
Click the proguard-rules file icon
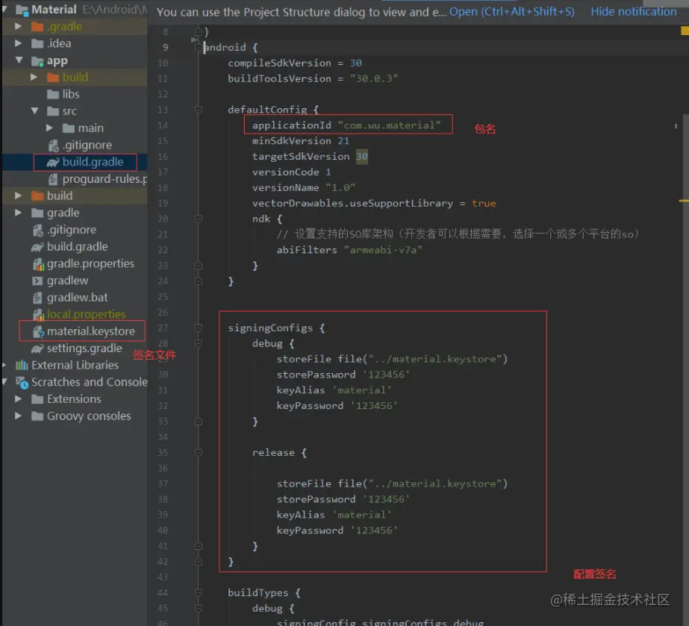pyautogui.click(x=53, y=179)
